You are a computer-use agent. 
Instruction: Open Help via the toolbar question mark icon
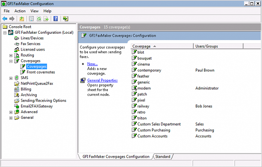click(x=55, y=18)
